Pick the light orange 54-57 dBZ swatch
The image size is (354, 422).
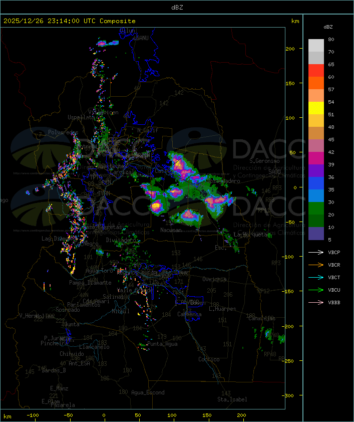click(316, 96)
